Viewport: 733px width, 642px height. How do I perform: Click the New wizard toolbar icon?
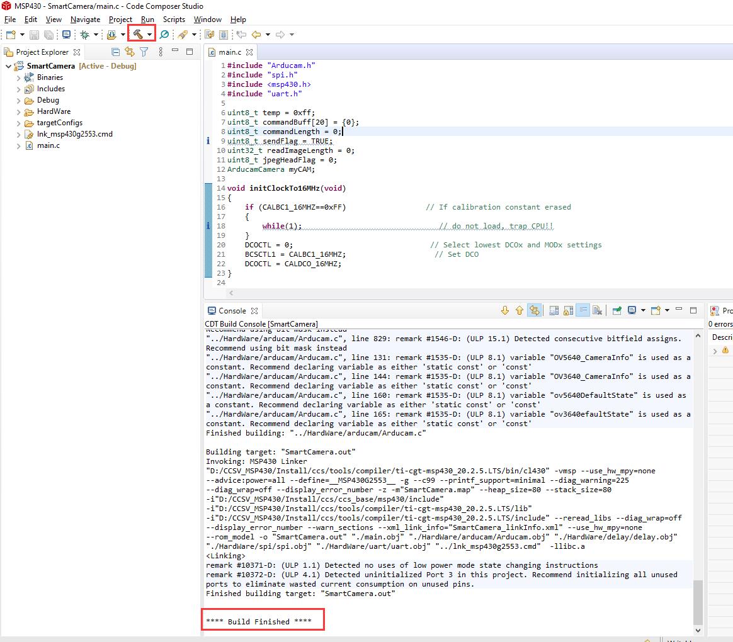point(11,35)
